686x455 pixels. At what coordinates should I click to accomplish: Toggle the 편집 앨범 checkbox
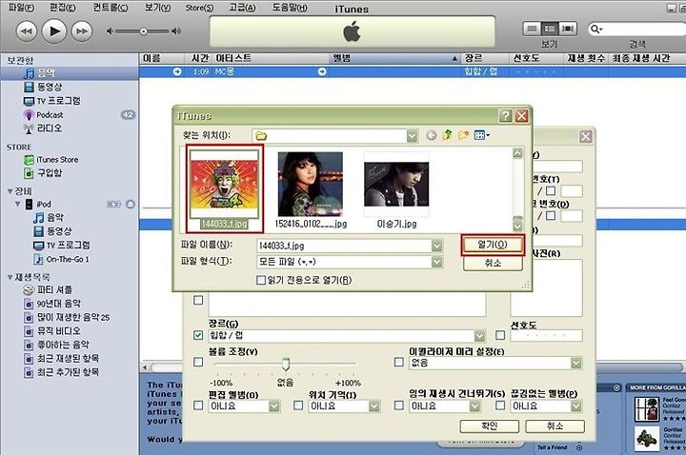(x=198, y=406)
